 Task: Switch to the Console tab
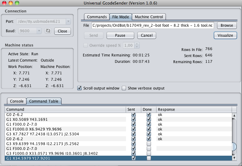coord(17,101)
